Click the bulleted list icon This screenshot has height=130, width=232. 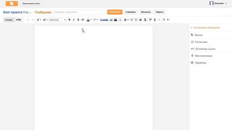pos(136,20)
